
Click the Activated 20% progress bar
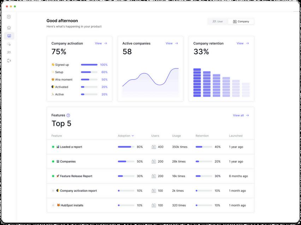89,87
